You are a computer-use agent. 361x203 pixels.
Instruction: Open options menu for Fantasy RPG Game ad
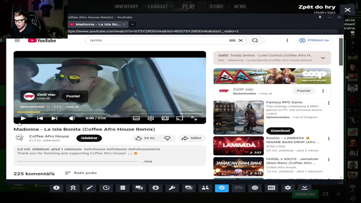(x=329, y=103)
